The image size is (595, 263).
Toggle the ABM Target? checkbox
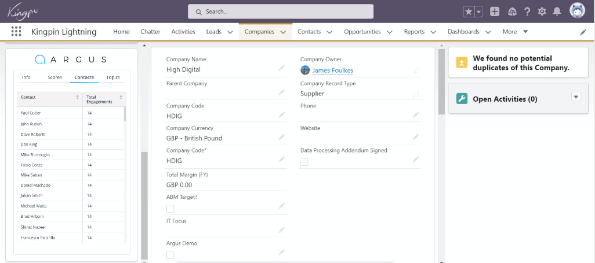pos(170,209)
